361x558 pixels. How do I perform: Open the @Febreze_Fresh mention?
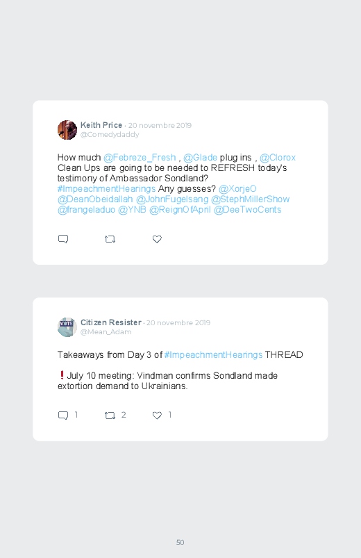point(140,157)
